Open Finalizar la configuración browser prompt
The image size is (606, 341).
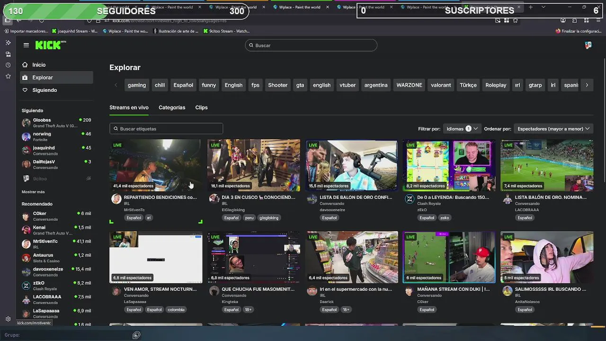578,31
